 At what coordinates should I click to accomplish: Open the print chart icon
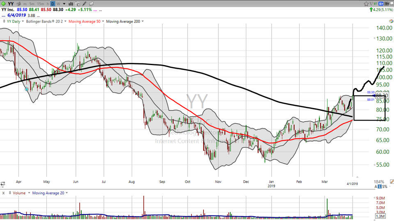point(18,4)
